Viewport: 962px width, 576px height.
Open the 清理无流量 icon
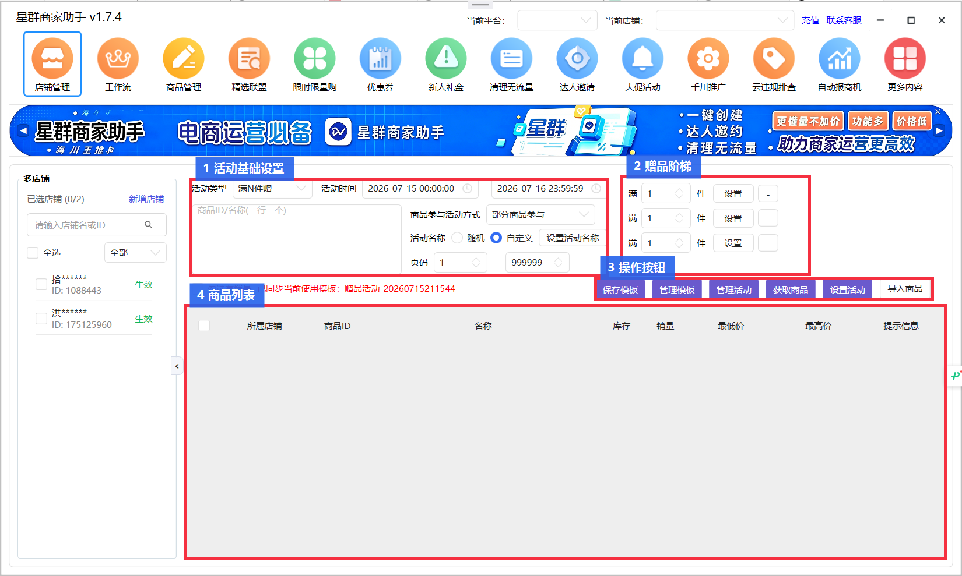coord(511,59)
